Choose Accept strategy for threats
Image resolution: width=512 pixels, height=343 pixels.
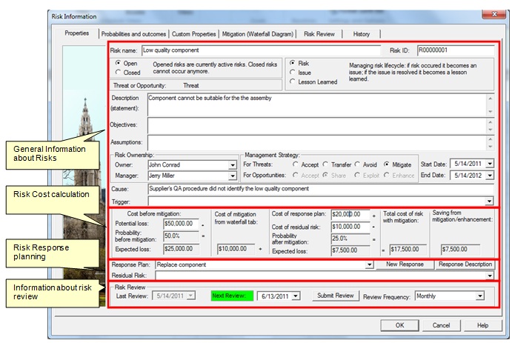pos(296,164)
